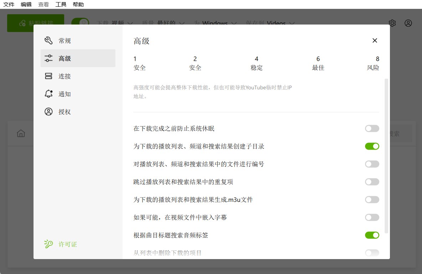点击"许可证"钥匙图标
The width and height of the screenshot is (422, 274).
[x=48, y=244]
